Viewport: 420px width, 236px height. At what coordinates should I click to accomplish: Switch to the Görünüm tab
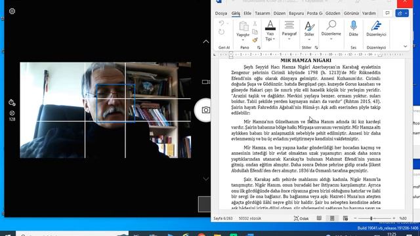click(351, 13)
